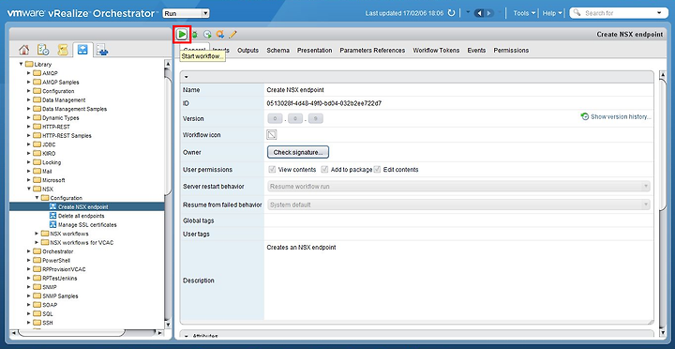Open the search options dropdown arrow
Screen dimensions: 675x349
(659, 13)
